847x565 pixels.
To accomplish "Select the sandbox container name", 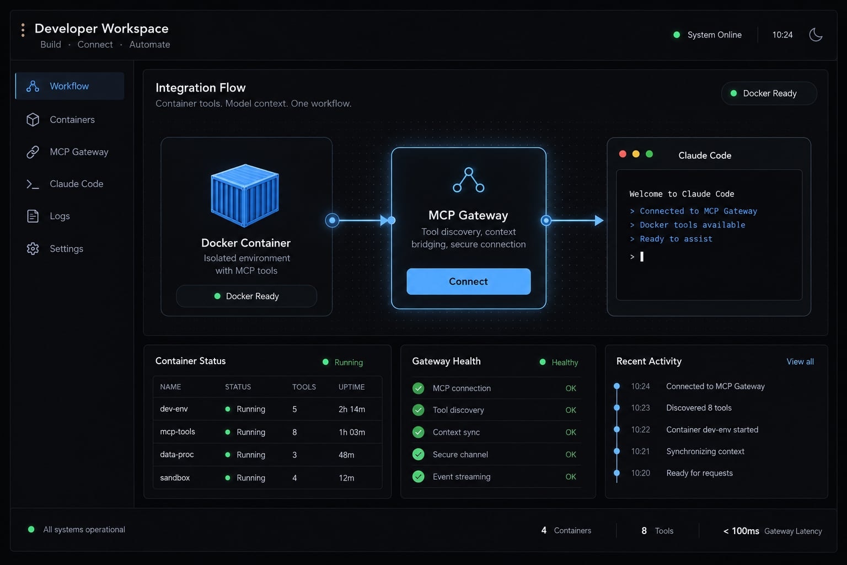I will pyautogui.click(x=175, y=478).
